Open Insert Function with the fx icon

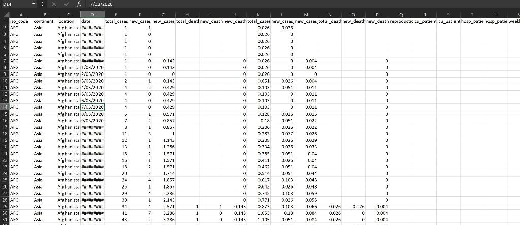pyautogui.click(x=79, y=4)
